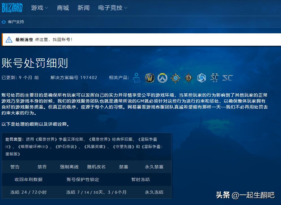Open the World of Warcraft product icon

(x=149, y=78)
